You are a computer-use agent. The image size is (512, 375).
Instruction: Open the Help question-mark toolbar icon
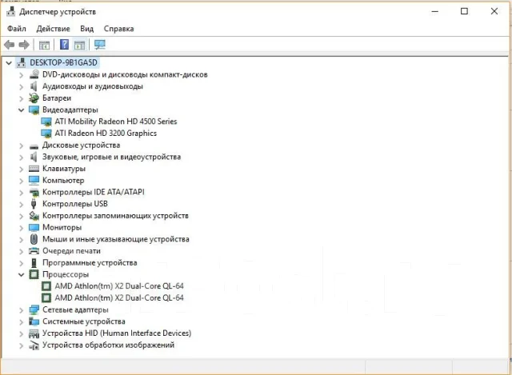coord(64,45)
